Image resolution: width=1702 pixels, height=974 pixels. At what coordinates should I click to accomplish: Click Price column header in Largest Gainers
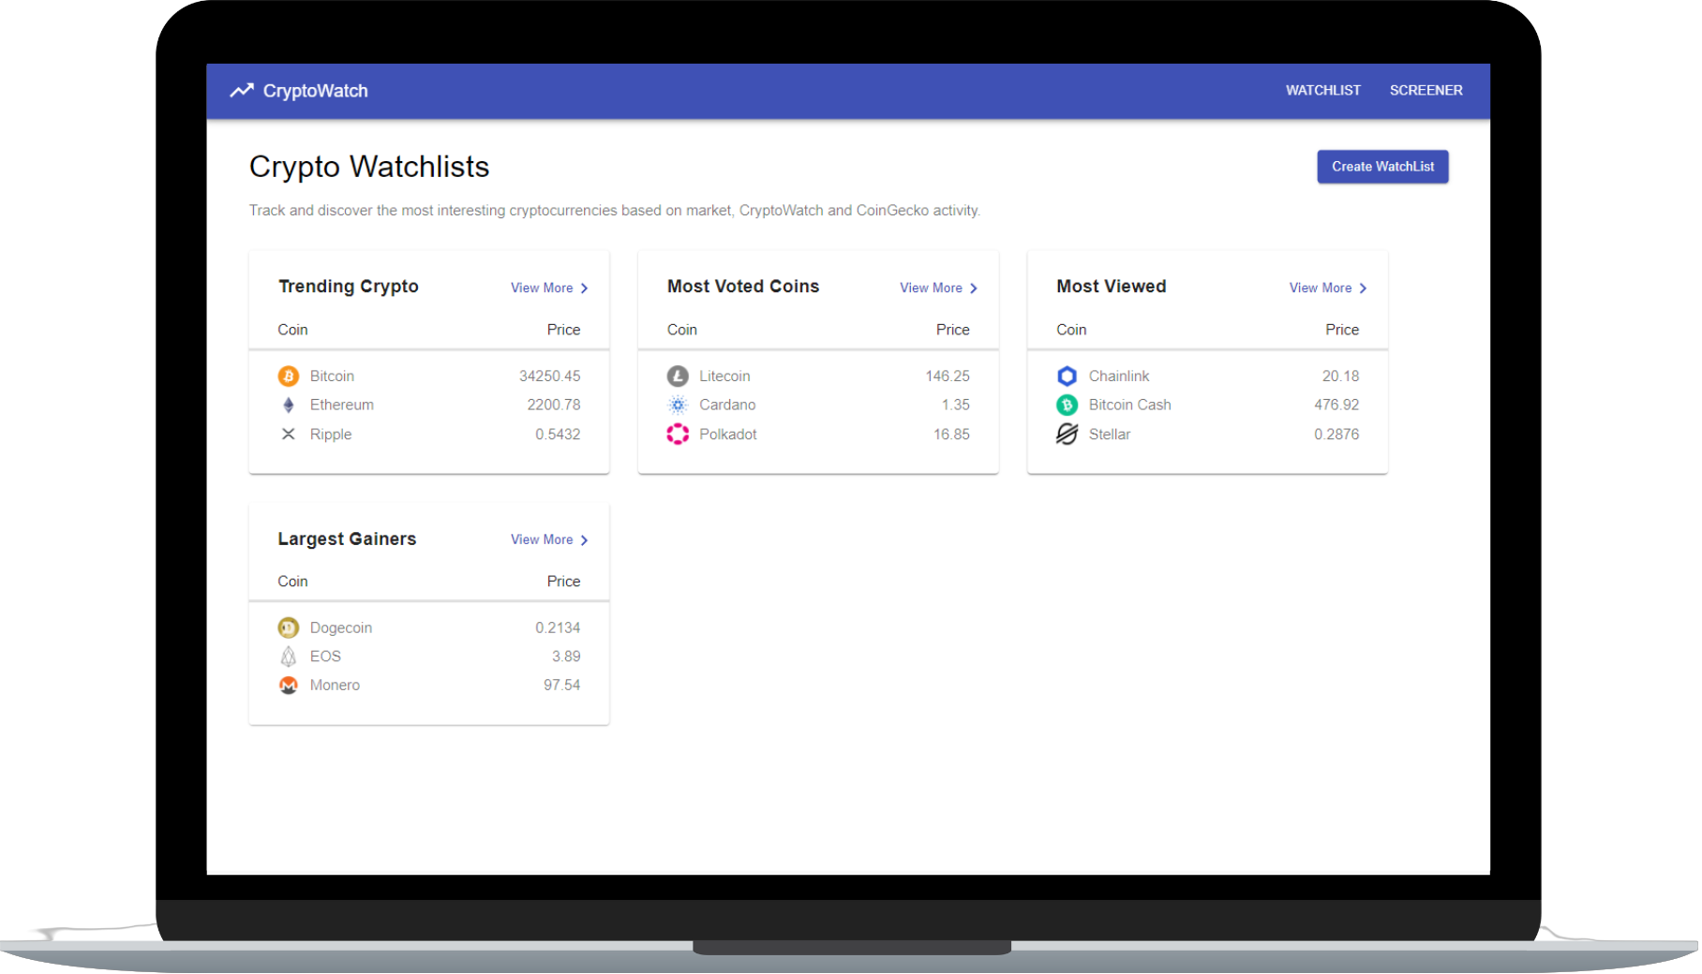564,583
